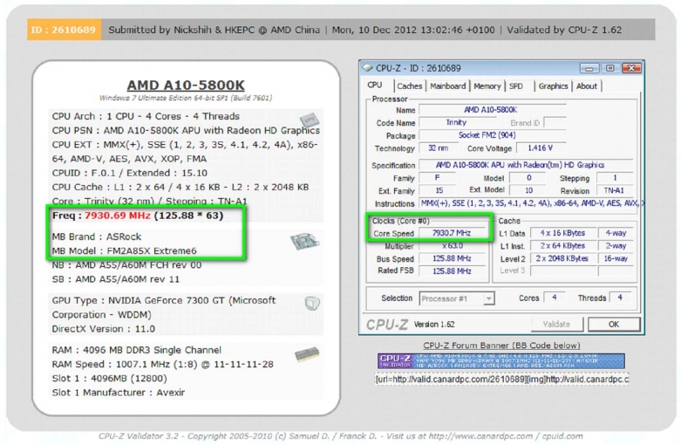Click the BB code URL text field
This screenshot has width=681, height=445.
502,380
